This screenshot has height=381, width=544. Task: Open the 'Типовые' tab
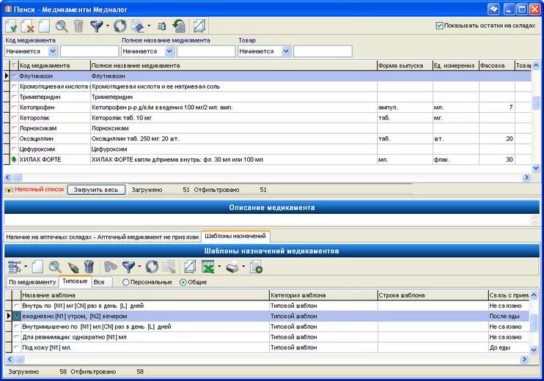click(75, 281)
